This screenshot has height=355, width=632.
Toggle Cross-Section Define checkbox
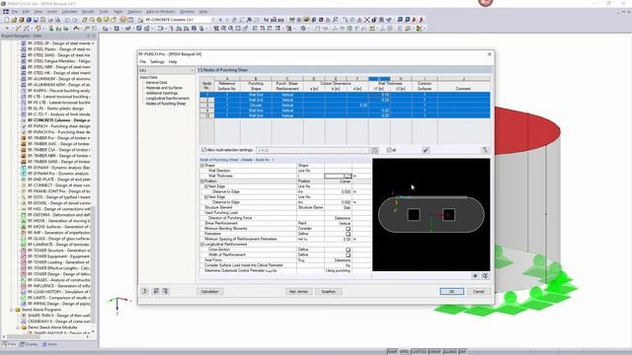coord(348,249)
